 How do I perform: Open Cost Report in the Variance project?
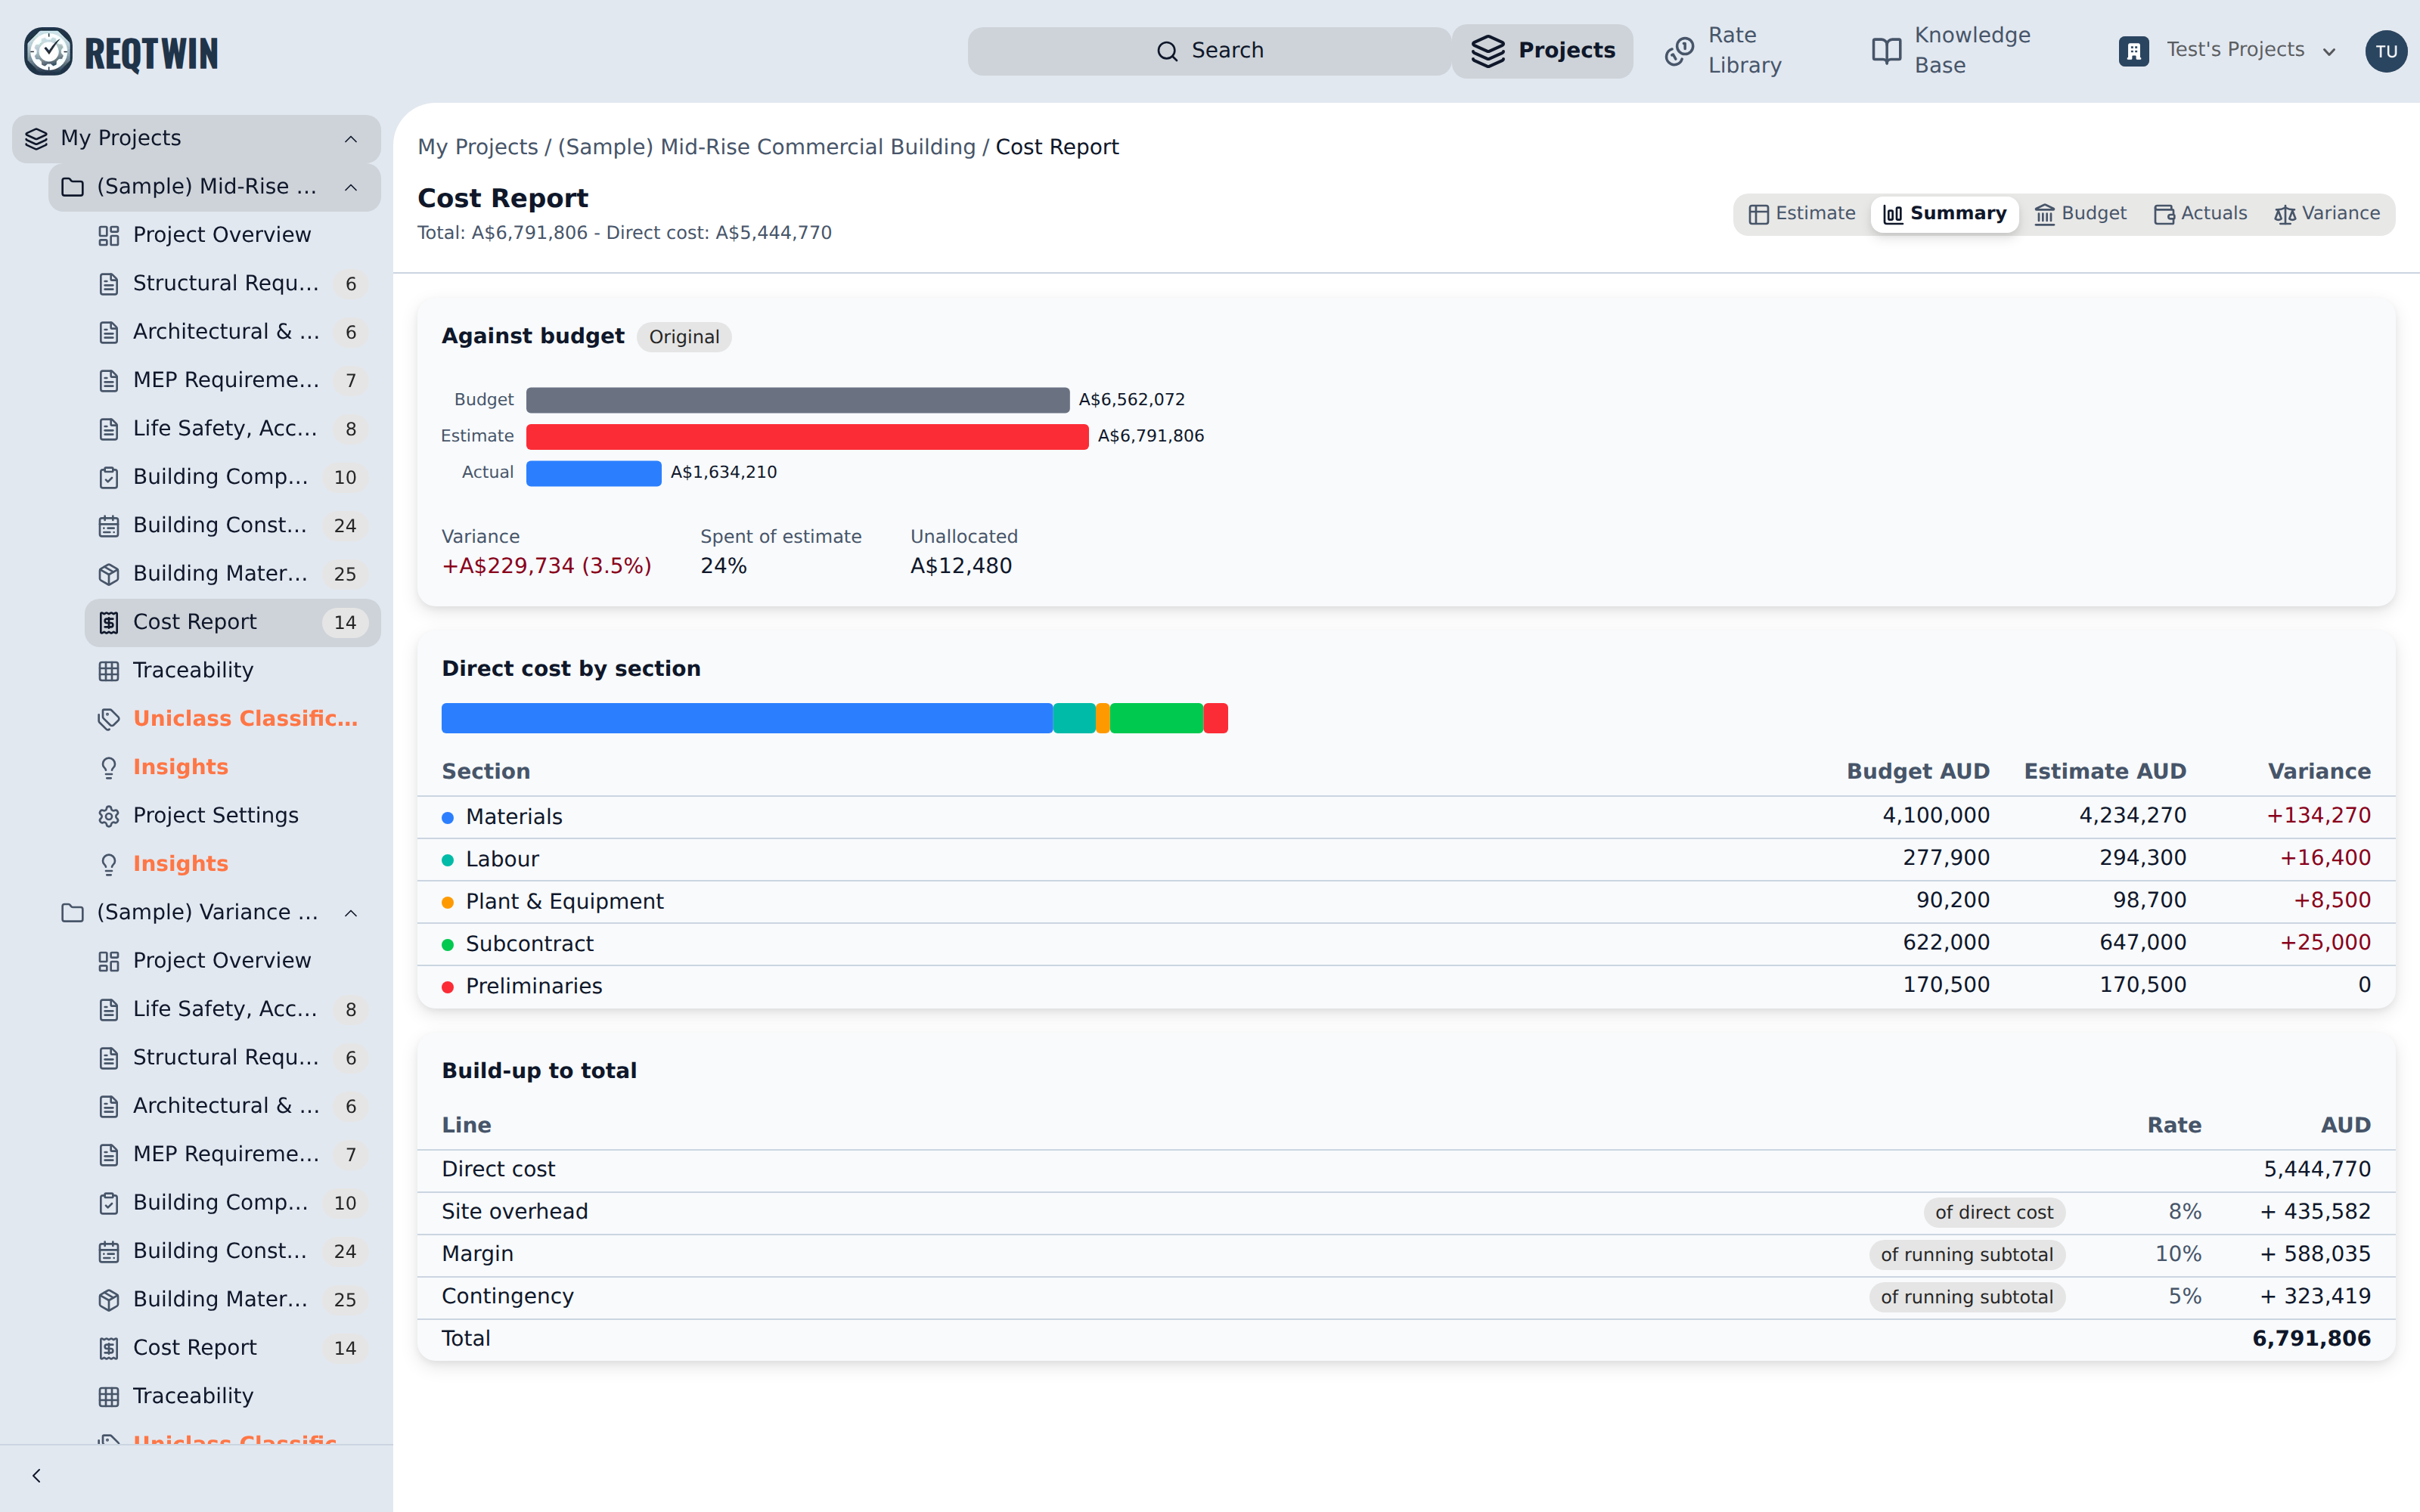pos(232,1348)
